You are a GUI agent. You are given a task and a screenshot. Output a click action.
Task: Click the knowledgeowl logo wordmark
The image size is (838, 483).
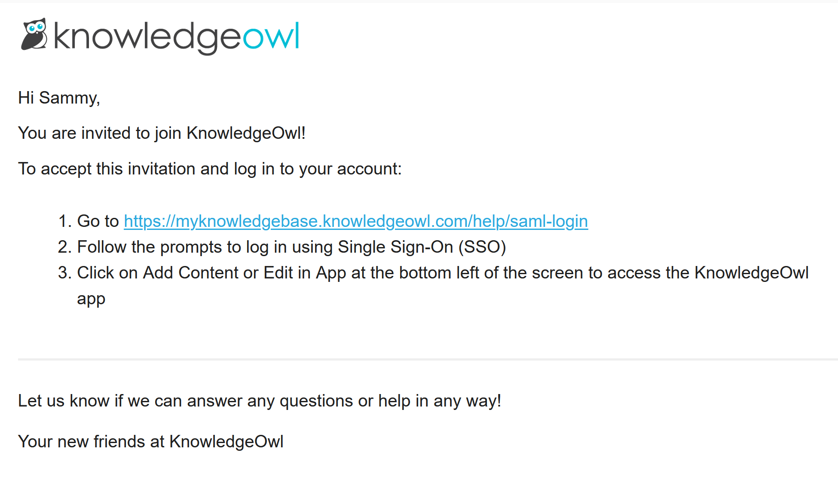pyautogui.click(x=176, y=38)
